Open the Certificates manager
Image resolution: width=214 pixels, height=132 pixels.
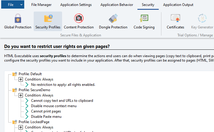pyautogui.click(x=175, y=22)
